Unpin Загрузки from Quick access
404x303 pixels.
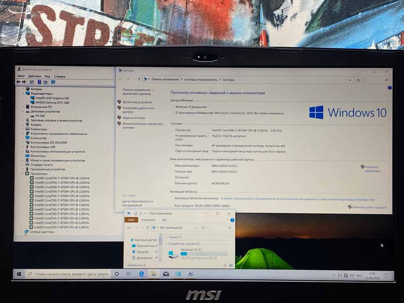156,252
